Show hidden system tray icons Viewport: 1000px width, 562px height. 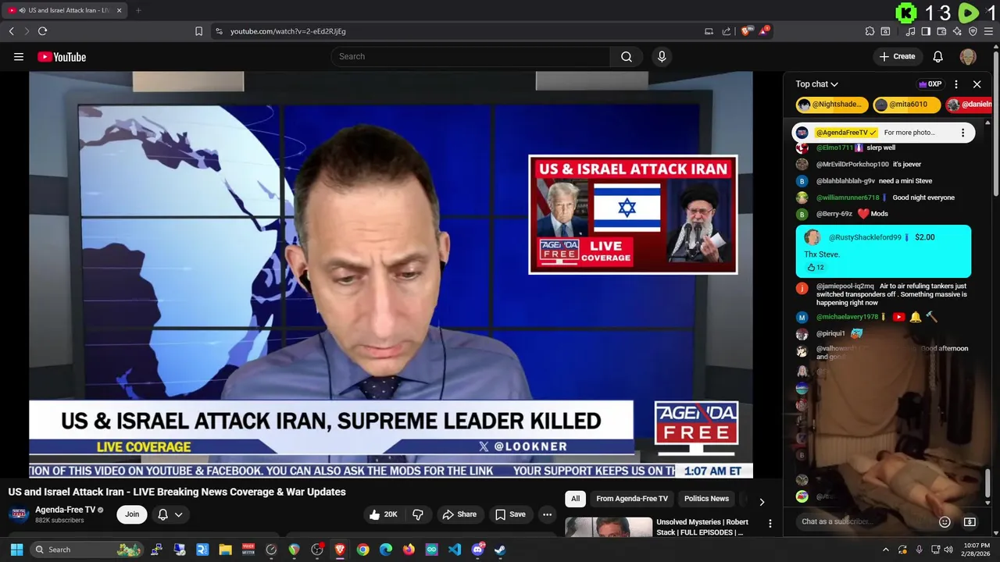(885, 550)
